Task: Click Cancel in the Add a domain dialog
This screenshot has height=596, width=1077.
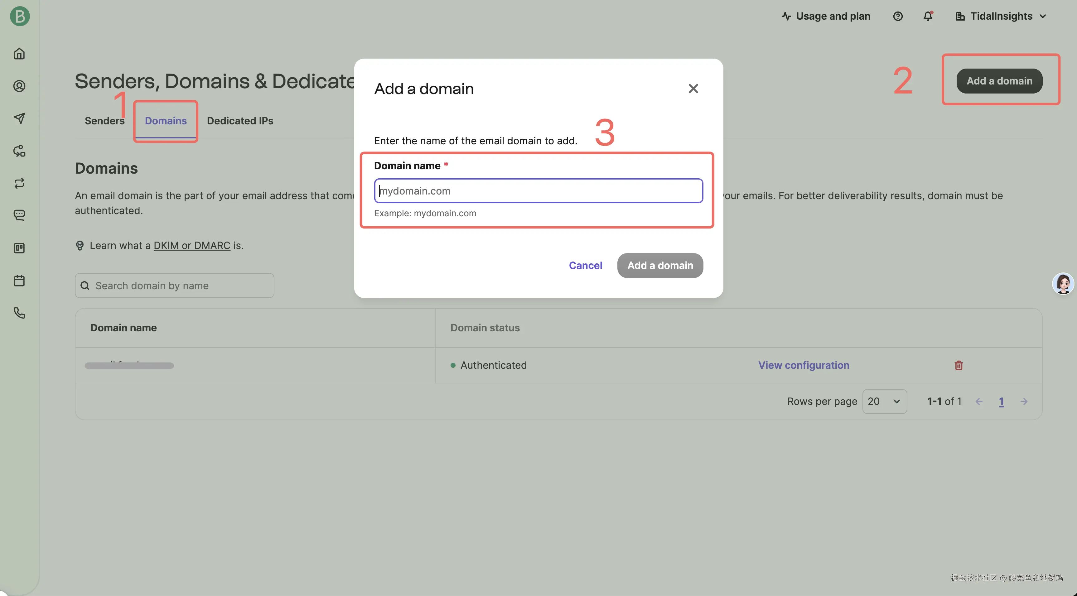Action: [585, 265]
